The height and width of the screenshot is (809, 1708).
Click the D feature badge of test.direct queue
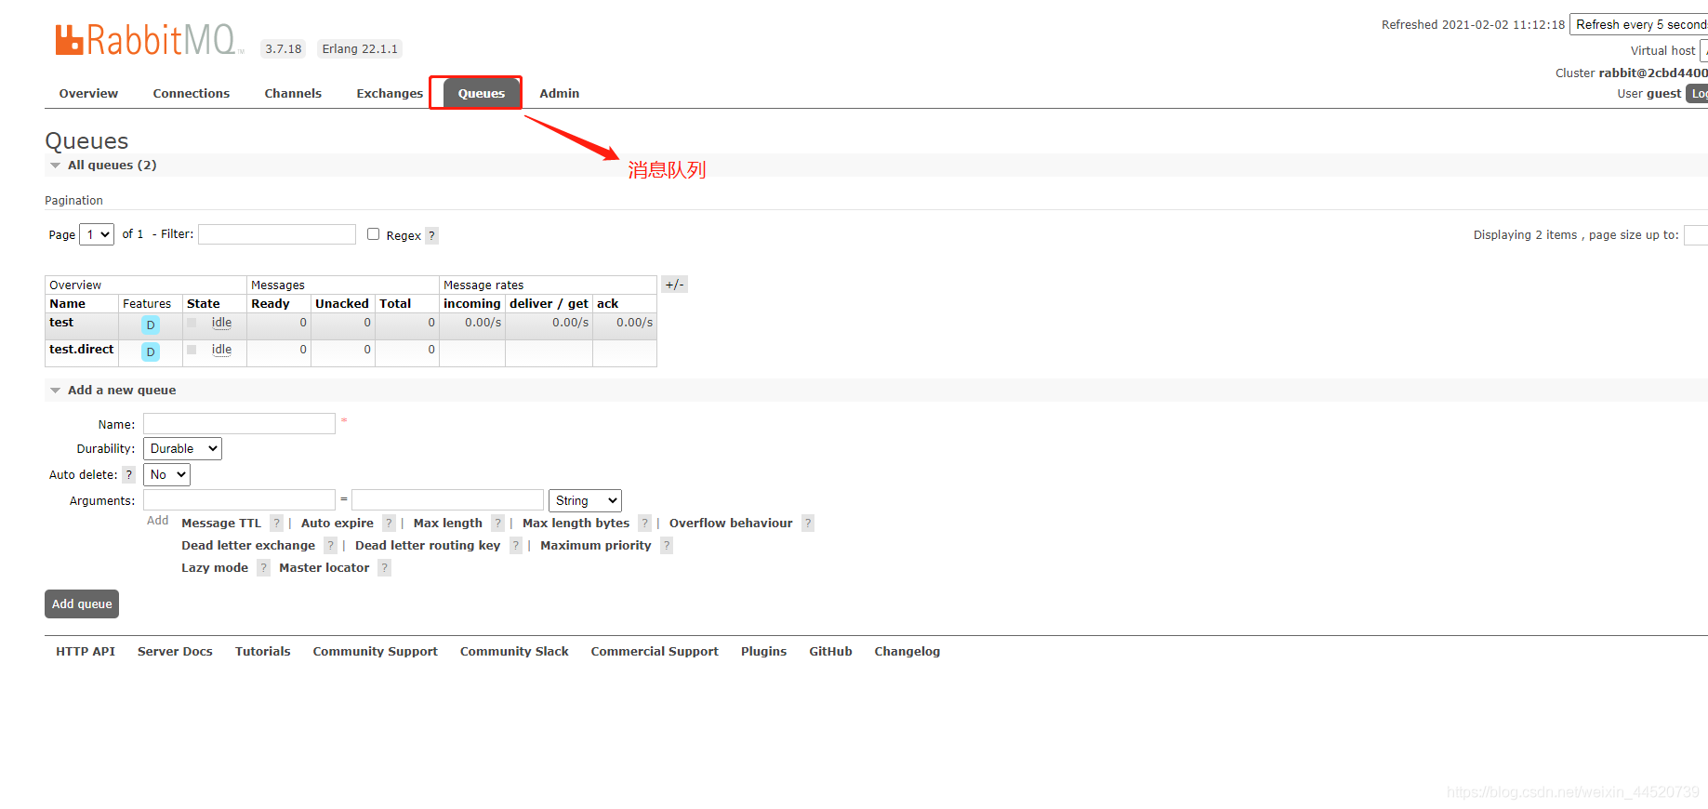point(150,351)
